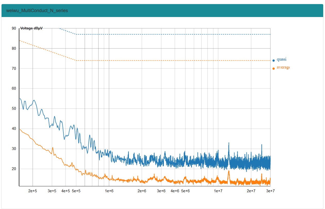
Task: Toggle the average series legend label
Action: [283, 67]
